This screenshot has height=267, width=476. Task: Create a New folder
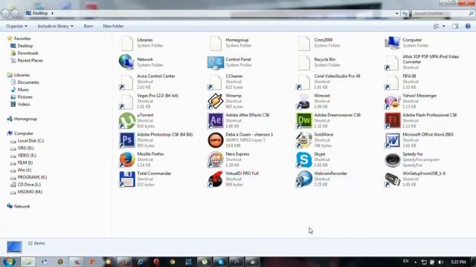(x=113, y=26)
